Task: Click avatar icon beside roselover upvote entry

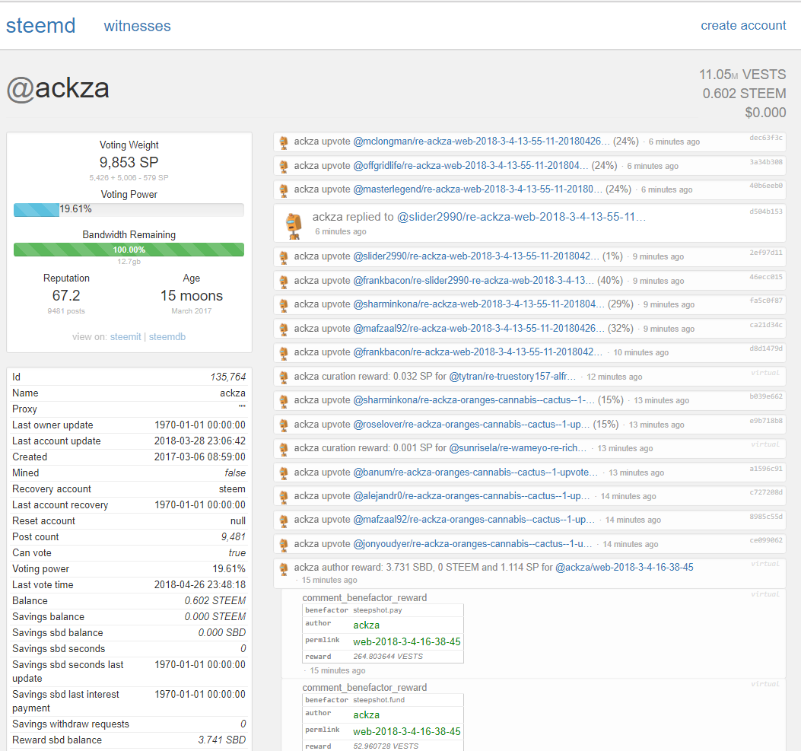Action: click(x=284, y=425)
